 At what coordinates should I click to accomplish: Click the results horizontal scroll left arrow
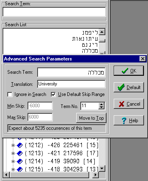pos(6,175)
